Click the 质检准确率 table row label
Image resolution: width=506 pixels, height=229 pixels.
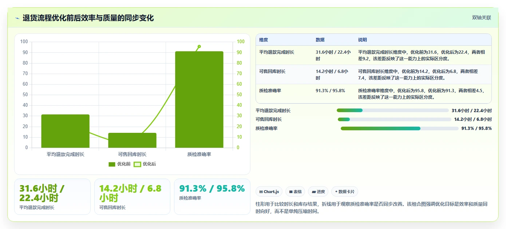(x=270, y=91)
